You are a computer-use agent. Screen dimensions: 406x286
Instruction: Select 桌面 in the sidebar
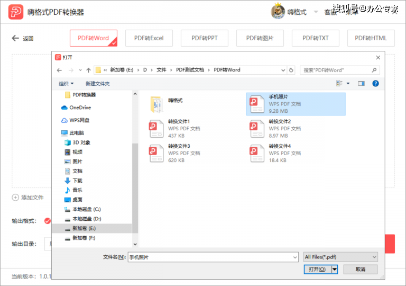click(73, 200)
